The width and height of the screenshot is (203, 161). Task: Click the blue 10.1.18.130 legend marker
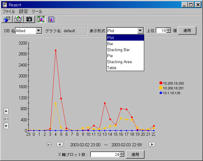click(x=161, y=93)
